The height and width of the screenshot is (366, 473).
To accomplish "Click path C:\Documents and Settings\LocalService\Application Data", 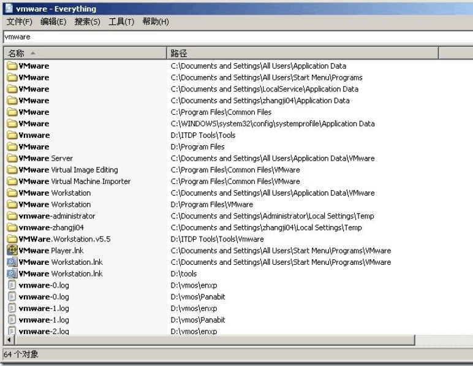I will pyautogui.click(x=265, y=89).
